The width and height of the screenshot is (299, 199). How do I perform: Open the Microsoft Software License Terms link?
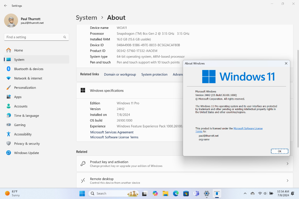[x=114, y=137]
